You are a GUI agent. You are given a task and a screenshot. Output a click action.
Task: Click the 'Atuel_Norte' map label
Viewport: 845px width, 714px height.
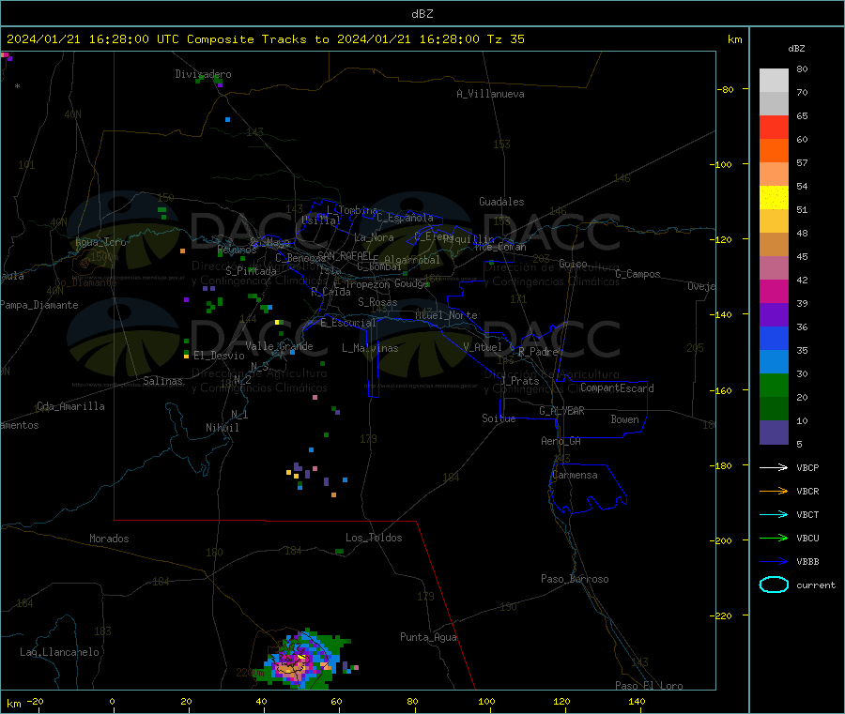tap(446, 315)
